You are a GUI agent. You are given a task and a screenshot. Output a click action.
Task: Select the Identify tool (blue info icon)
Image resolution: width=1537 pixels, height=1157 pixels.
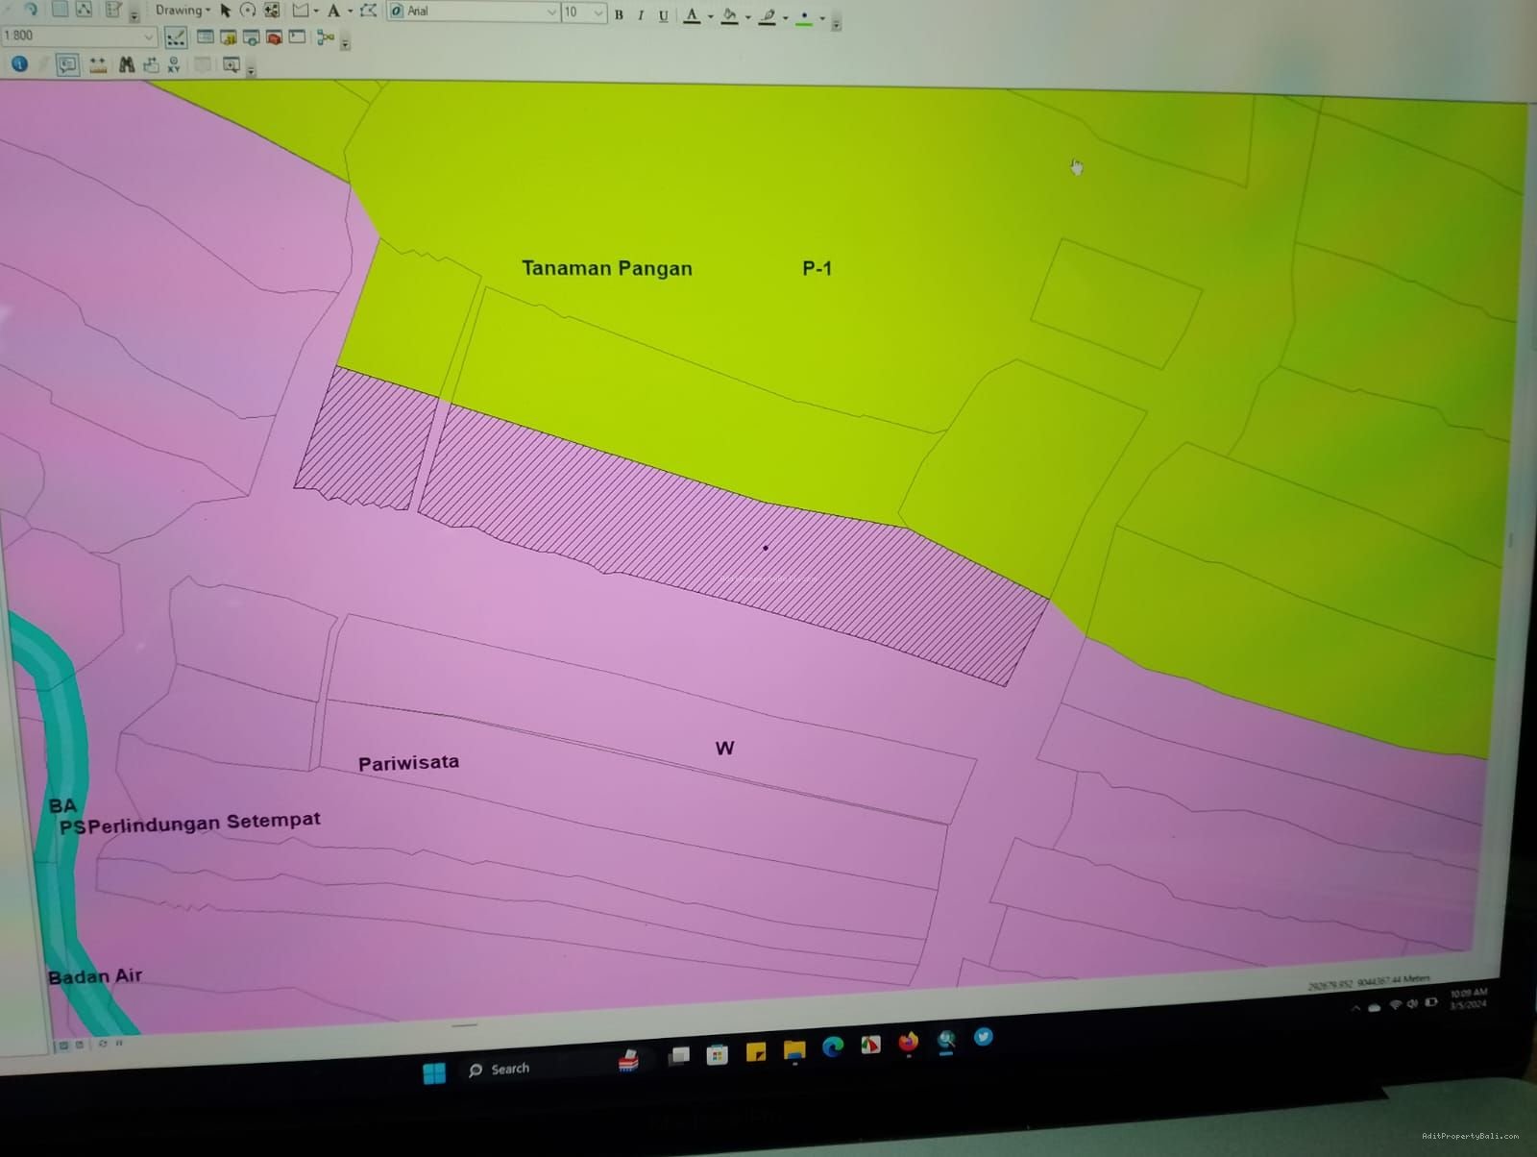pyautogui.click(x=19, y=64)
